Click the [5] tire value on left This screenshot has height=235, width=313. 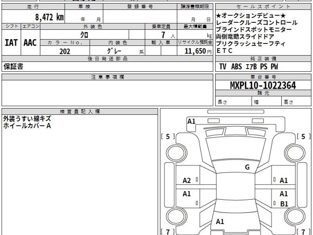[x=168, y=137]
